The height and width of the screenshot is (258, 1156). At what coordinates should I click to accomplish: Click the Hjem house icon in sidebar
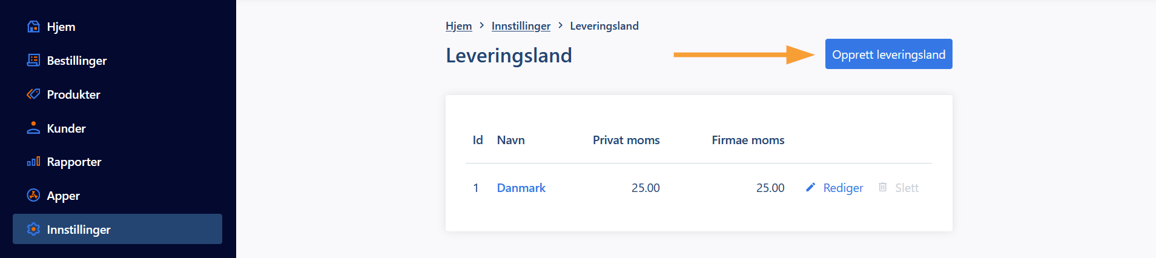point(33,27)
